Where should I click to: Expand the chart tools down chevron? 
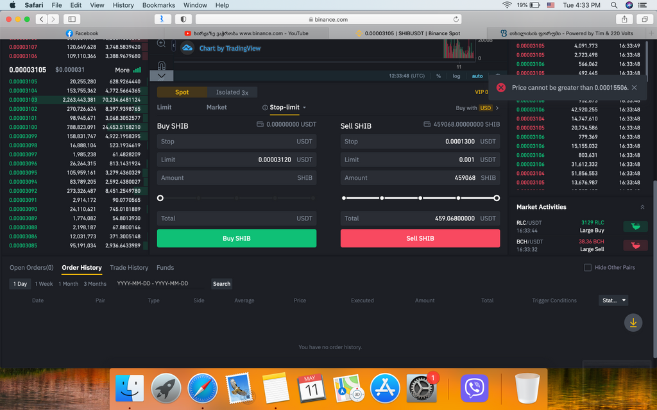coord(161,76)
